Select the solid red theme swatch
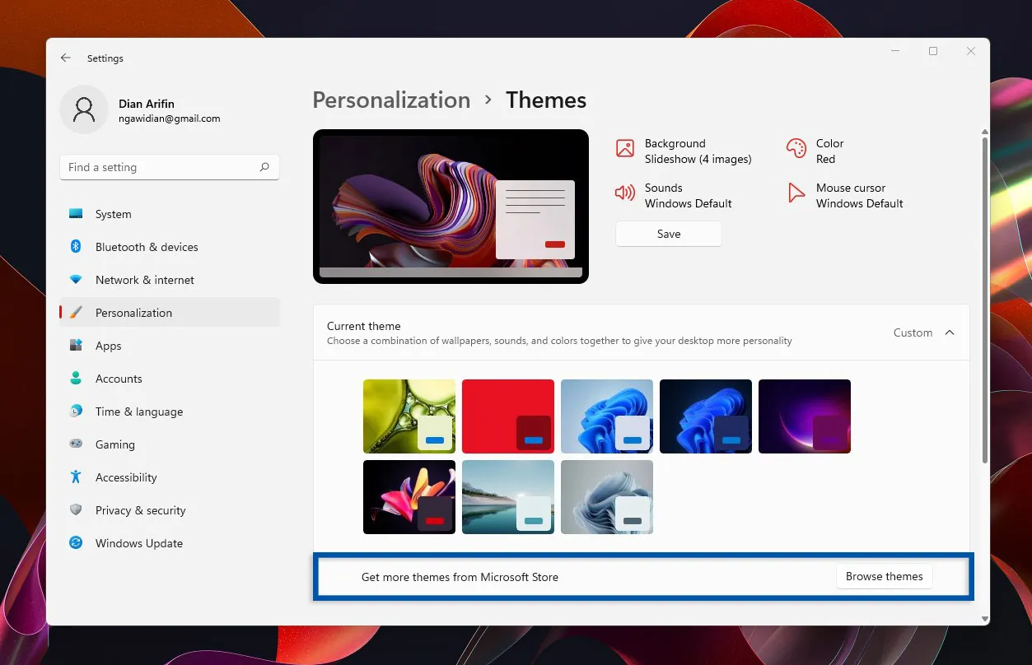Image resolution: width=1032 pixels, height=665 pixels. (508, 416)
